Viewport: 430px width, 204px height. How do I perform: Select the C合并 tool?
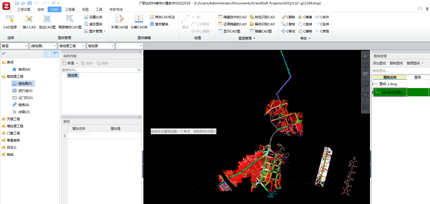pyautogui.click(x=322, y=17)
